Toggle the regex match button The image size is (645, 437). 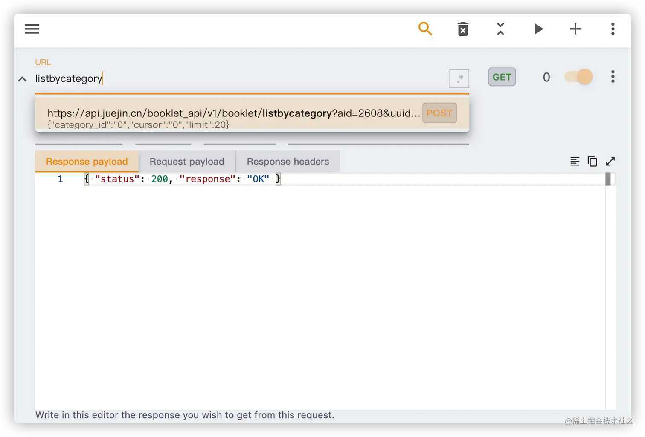coord(459,78)
